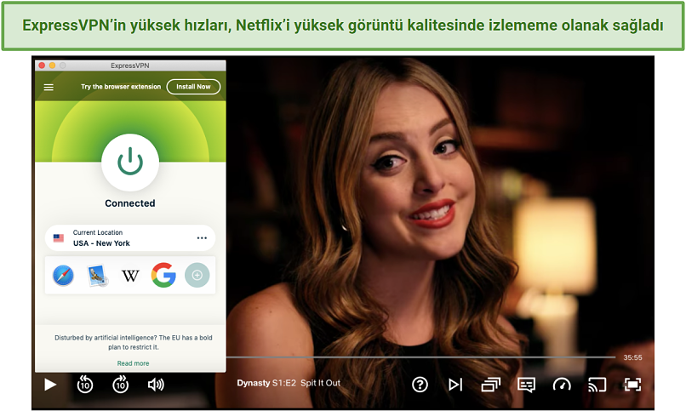Toggle the VPN power button off
Image resolution: width=686 pixels, height=411 pixels.
click(x=130, y=163)
